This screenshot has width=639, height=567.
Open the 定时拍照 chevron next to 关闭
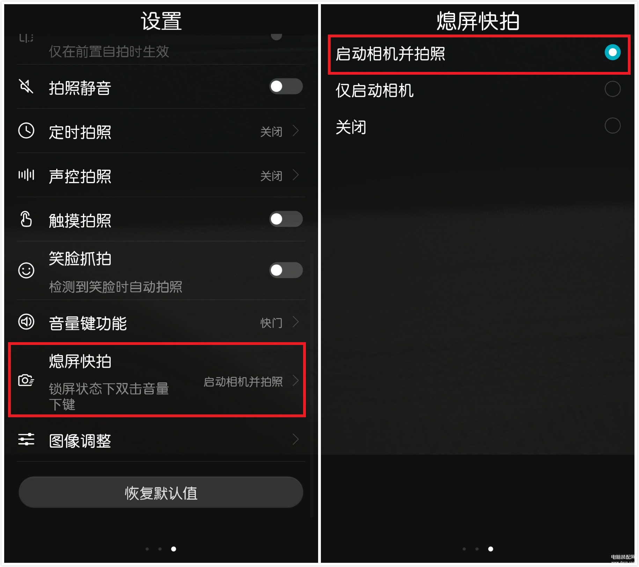296,131
